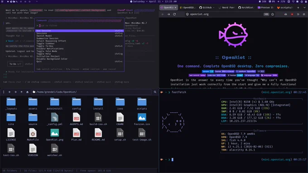Screen dimensions: 308x173
Task: Open the source folder
Action: (33, 119)
